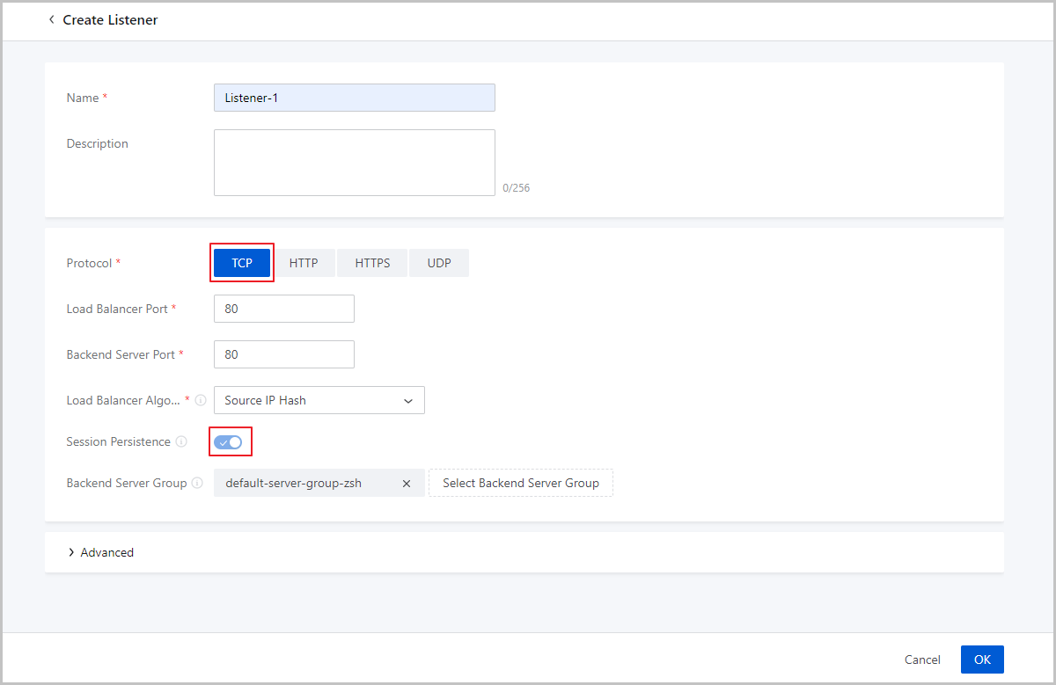Click info icon next to Load Balancer Algorithm
The width and height of the screenshot is (1056, 685).
click(x=201, y=400)
